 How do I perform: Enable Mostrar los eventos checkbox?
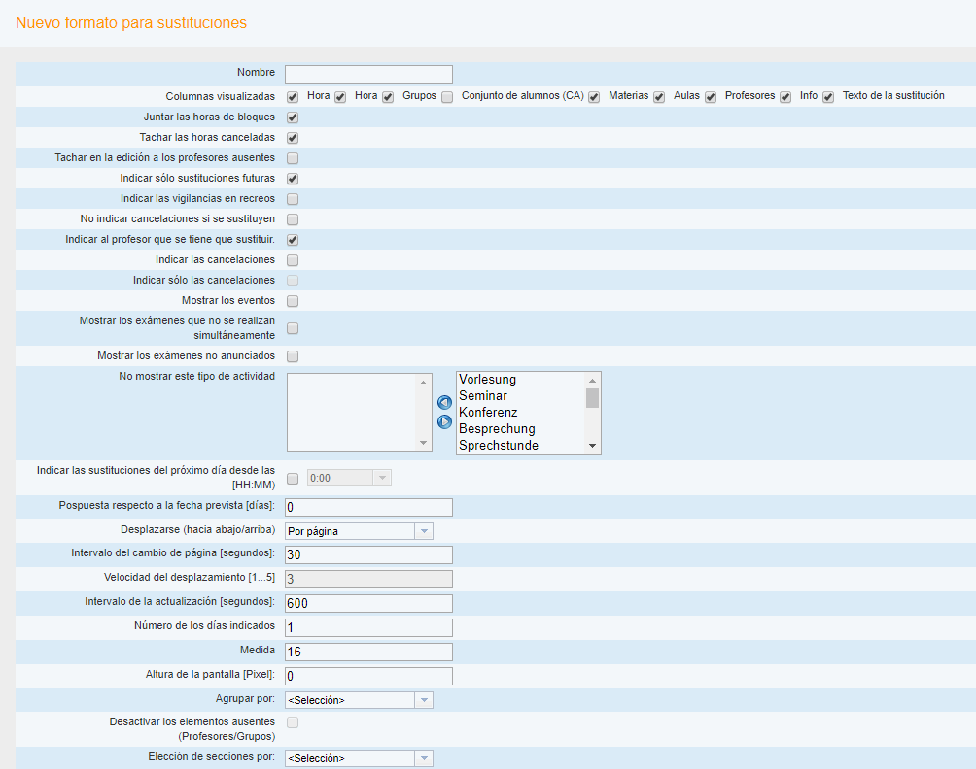click(293, 301)
